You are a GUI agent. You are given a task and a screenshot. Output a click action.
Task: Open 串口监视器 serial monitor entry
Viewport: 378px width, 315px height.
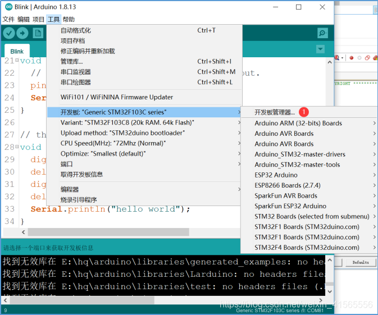pos(144,72)
